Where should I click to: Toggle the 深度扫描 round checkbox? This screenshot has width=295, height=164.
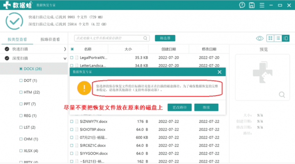click(7, 58)
